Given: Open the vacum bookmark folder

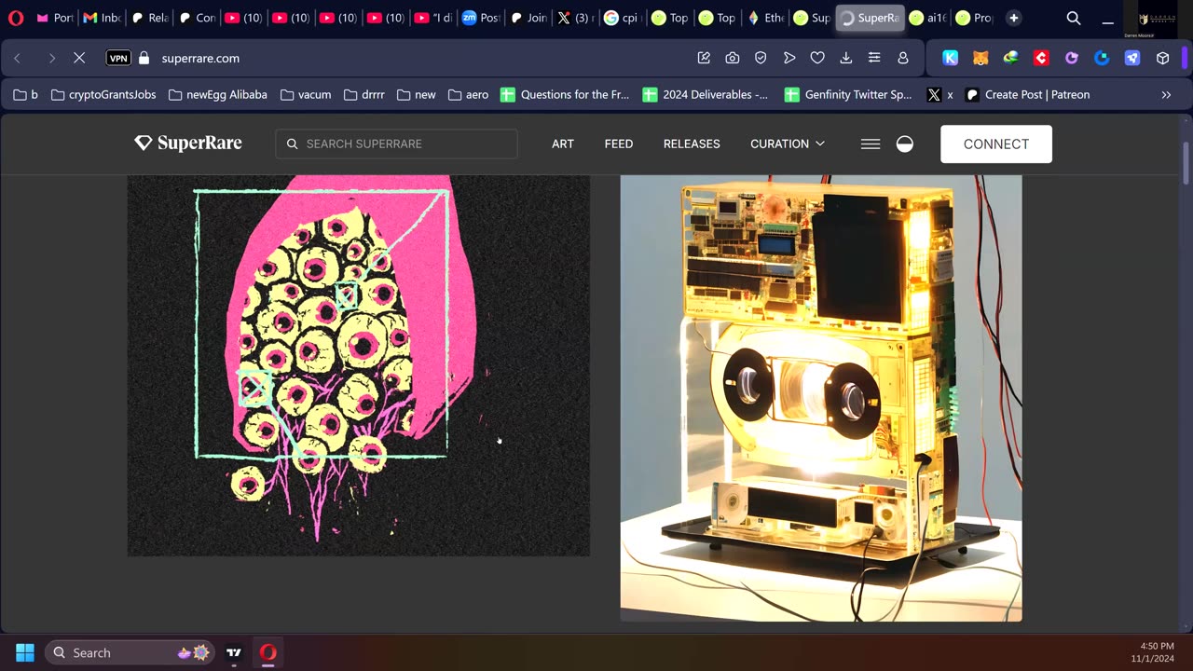Looking at the screenshot, I should (x=305, y=94).
